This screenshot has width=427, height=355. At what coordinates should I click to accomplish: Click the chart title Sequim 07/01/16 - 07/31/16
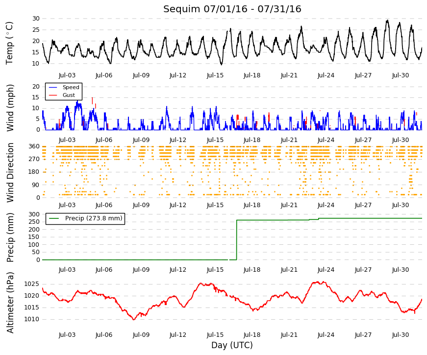(232, 9)
